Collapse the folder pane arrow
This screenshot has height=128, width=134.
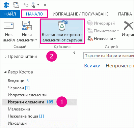click(x=74, y=53)
